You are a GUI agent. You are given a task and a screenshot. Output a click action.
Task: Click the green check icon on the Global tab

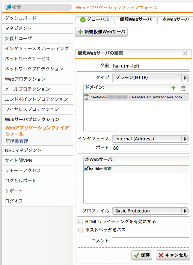83,20
